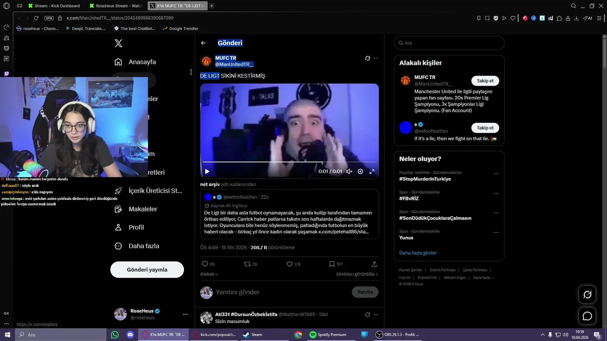
Task: Open Anasayfa in the sidebar
Action: click(x=135, y=62)
